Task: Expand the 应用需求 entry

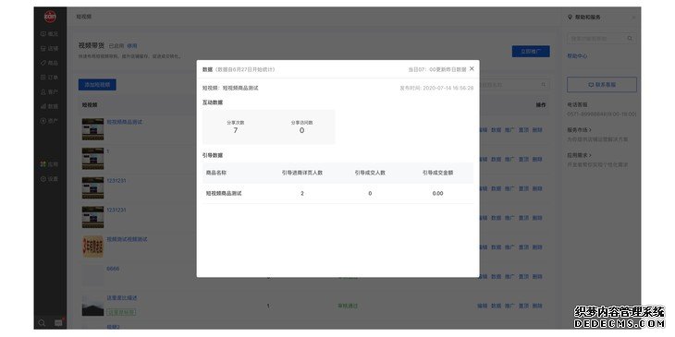Action: click(x=579, y=155)
